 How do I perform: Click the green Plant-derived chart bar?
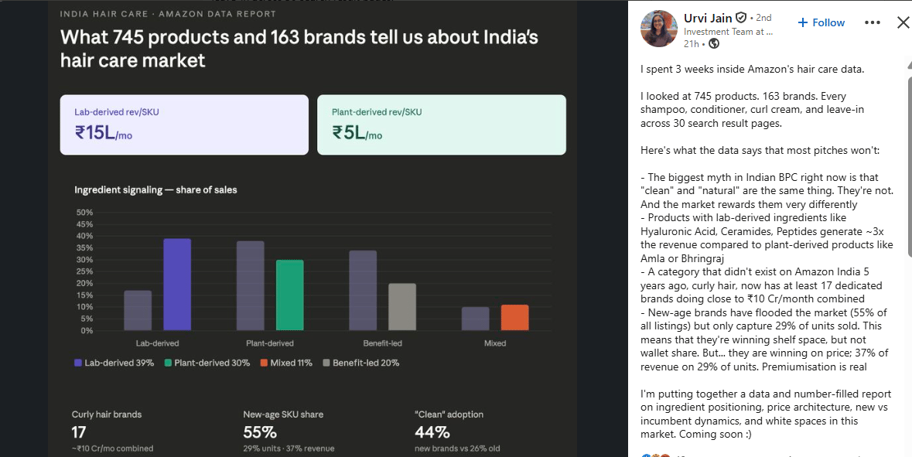(290, 295)
